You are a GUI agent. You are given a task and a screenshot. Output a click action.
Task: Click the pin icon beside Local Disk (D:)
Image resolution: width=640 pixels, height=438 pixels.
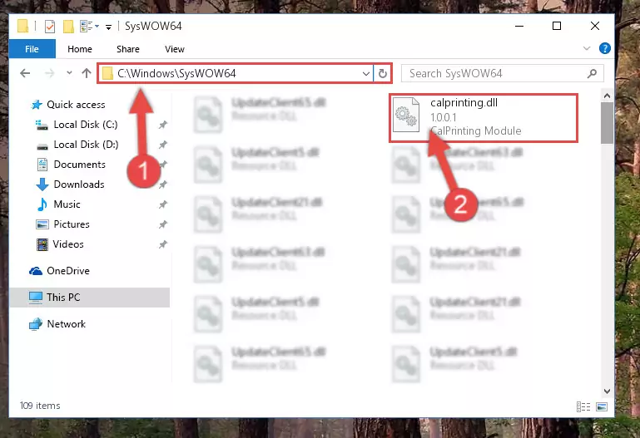(x=163, y=145)
